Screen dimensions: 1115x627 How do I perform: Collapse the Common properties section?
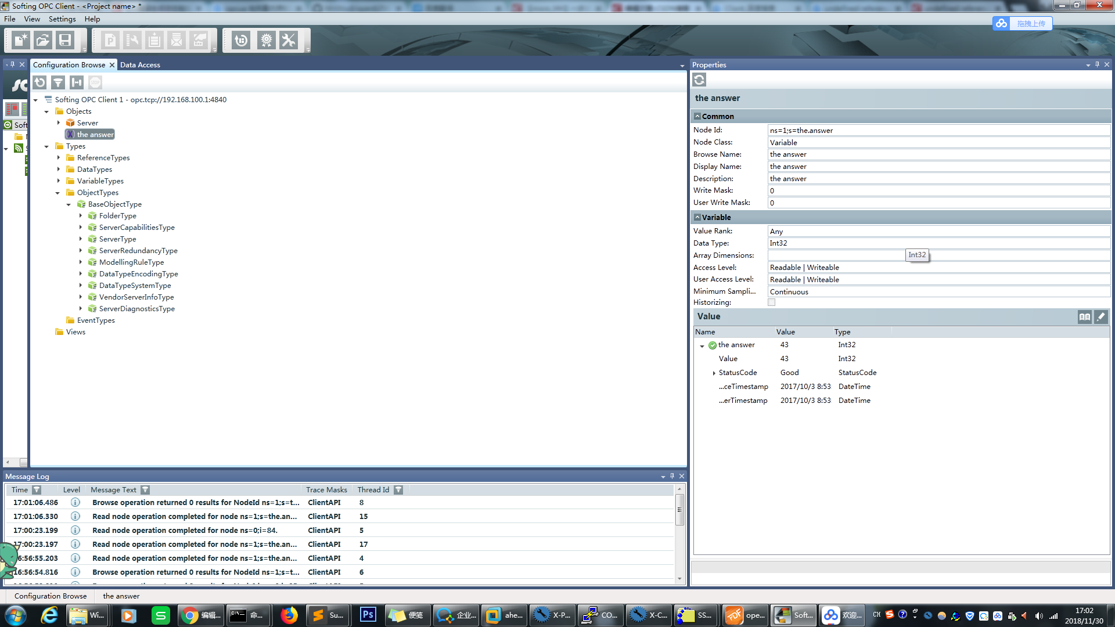pos(697,116)
